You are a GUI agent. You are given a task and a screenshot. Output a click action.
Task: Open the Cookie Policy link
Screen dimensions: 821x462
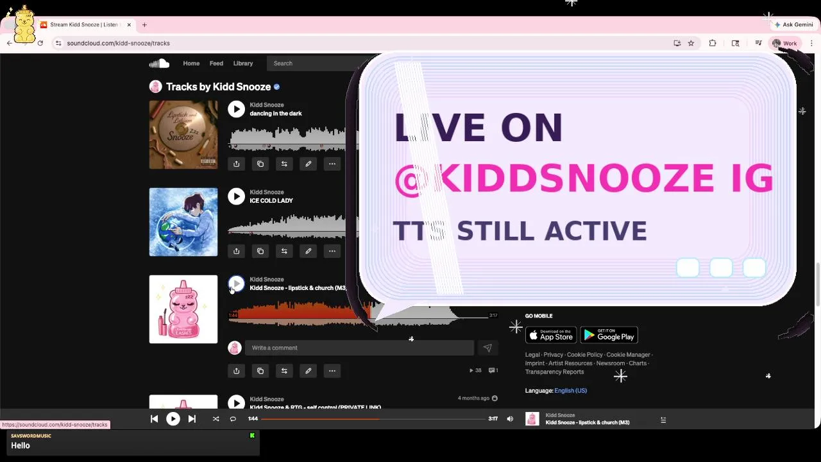585,355
